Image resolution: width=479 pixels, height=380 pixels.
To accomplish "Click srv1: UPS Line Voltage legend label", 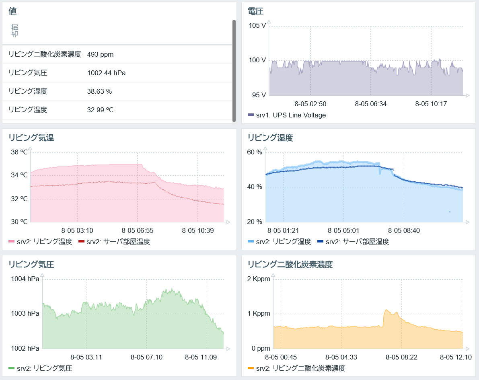I will (291, 115).
